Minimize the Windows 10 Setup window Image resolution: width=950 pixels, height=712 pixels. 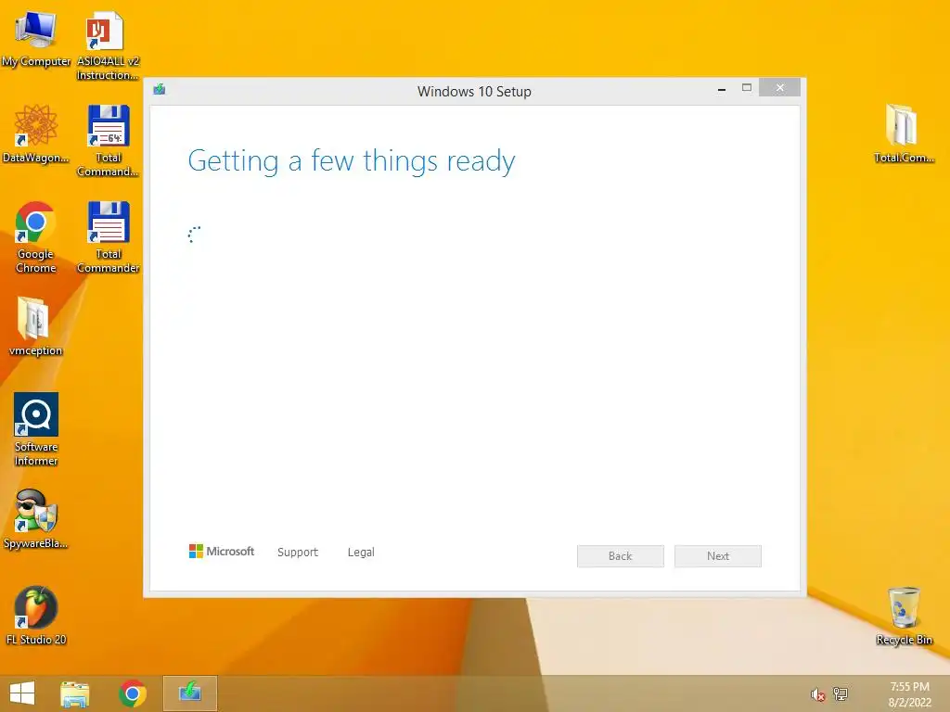(x=722, y=88)
